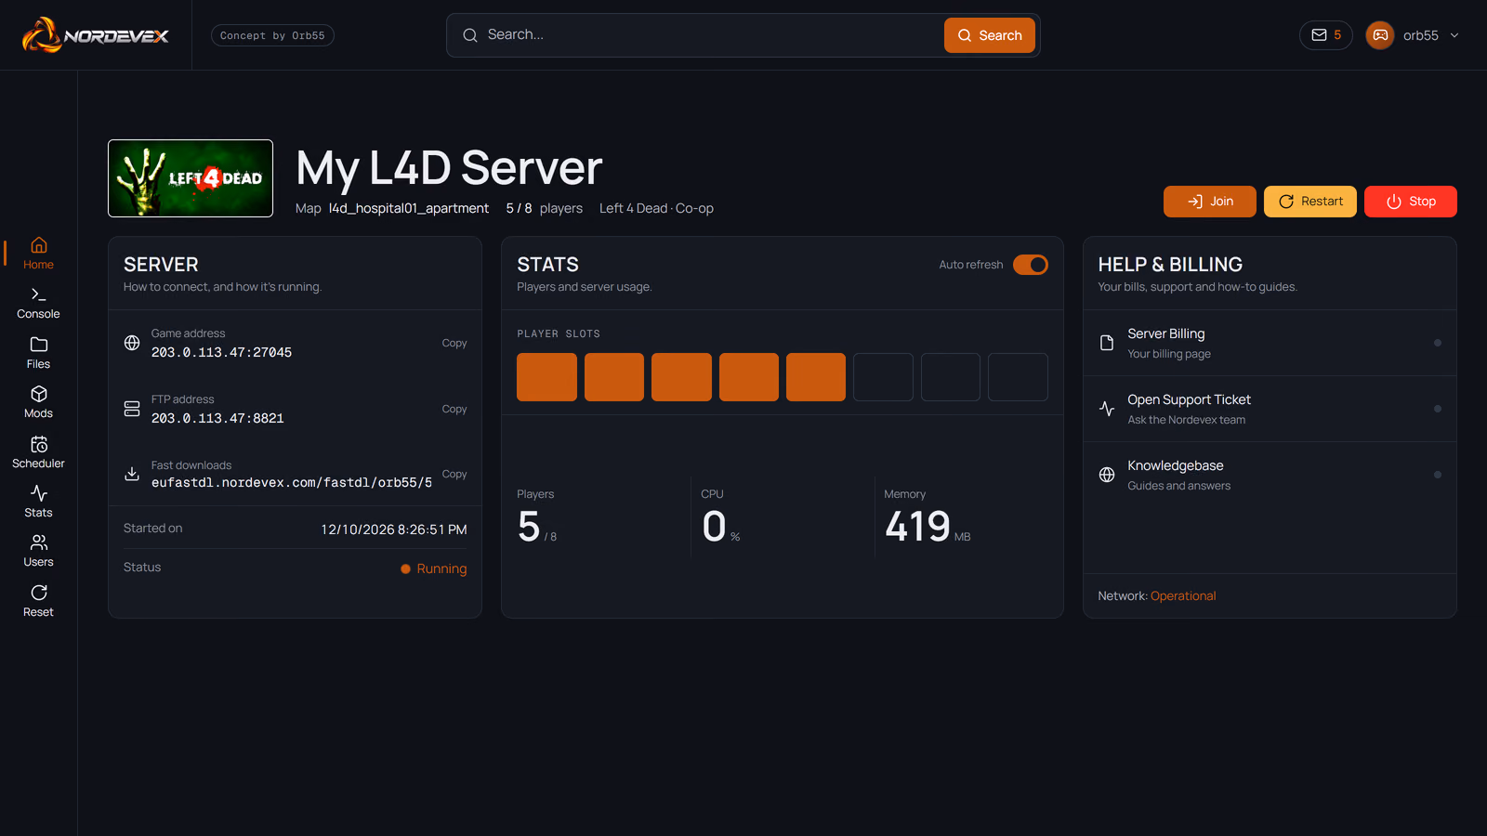Open the Home sidebar item
The height and width of the screenshot is (836, 1487).
[x=38, y=253]
